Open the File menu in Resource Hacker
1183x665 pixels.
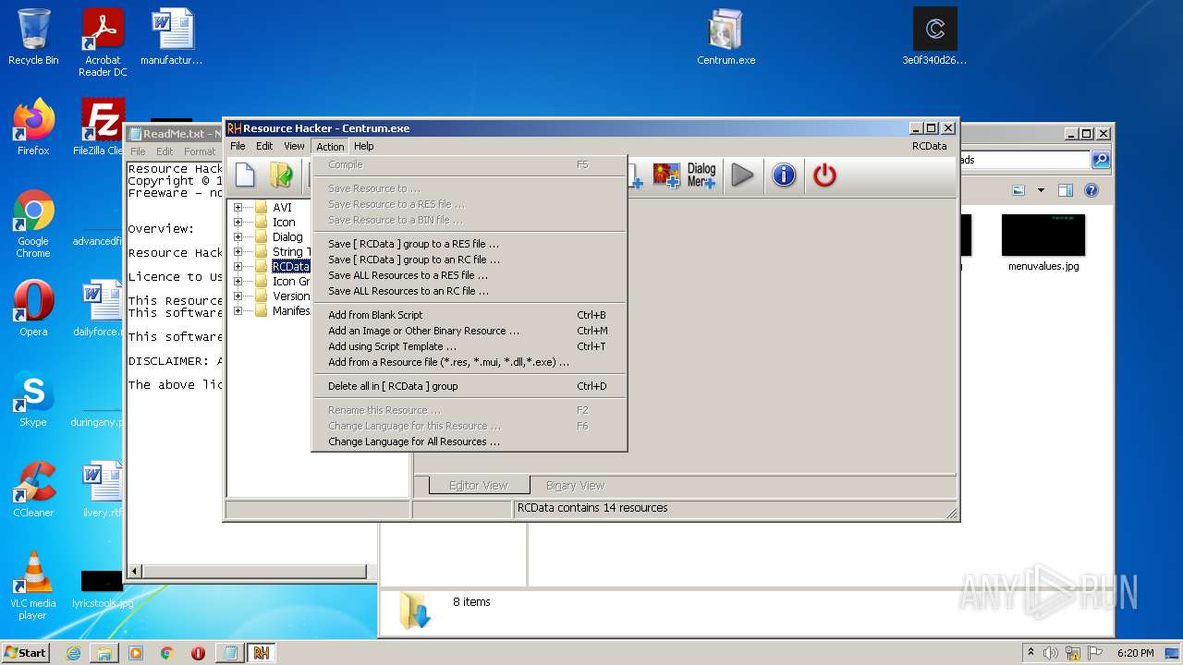pos(238,146)
